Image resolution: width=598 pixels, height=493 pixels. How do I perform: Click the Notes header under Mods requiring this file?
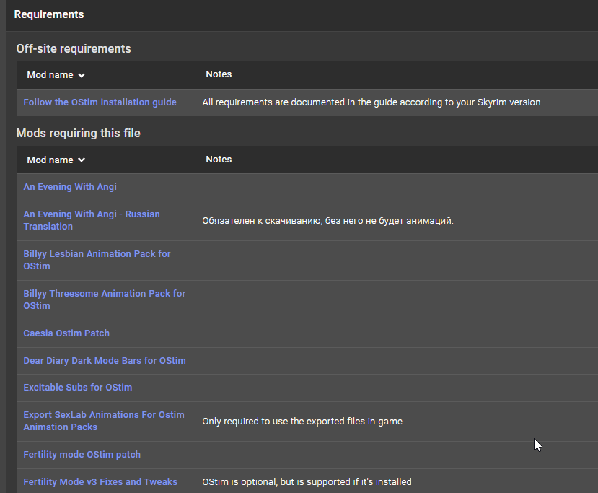point(219,159)
